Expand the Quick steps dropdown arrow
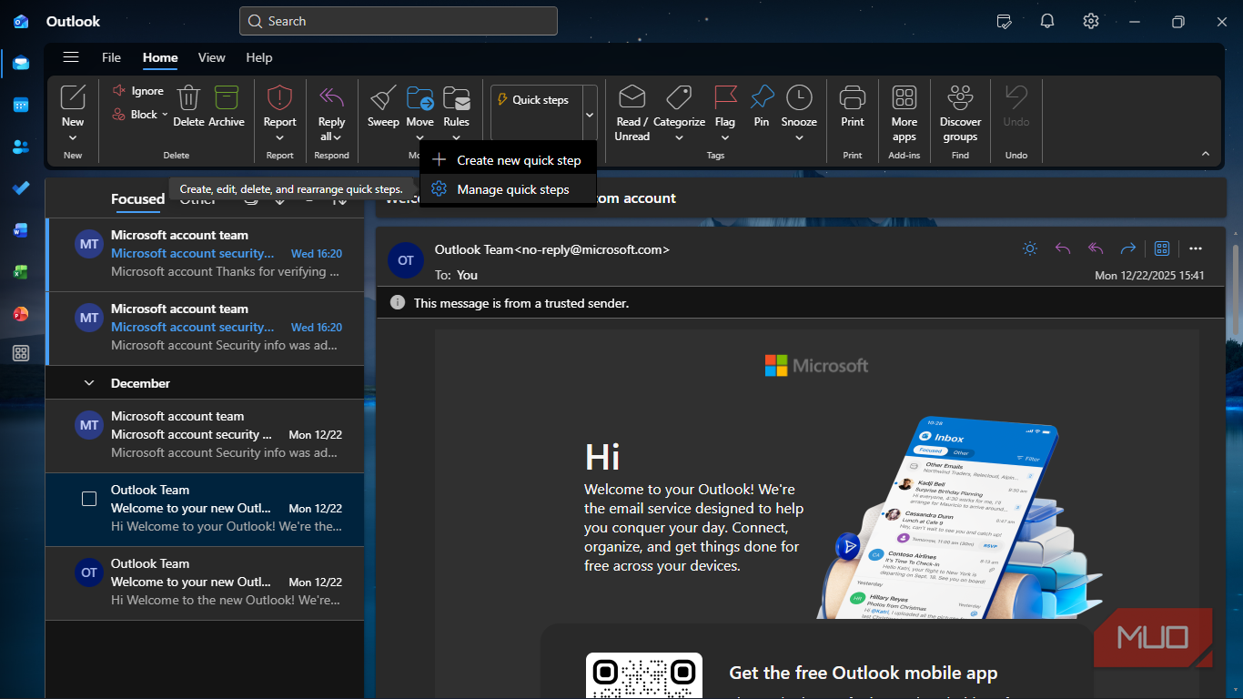Image resolution: width=1243 pixels, height=699 pixels. point(590,116)
